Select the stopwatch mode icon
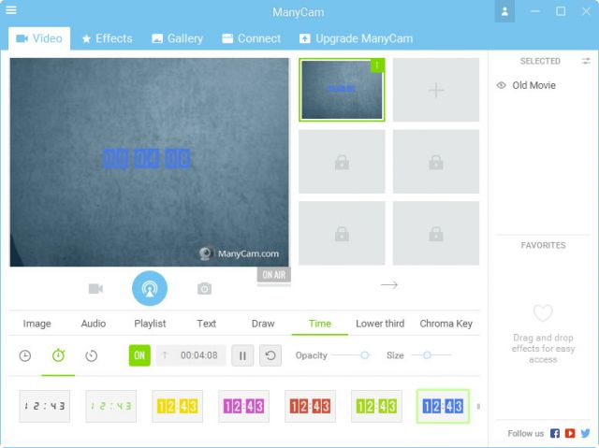599x448 pixels. coord(58,355)
